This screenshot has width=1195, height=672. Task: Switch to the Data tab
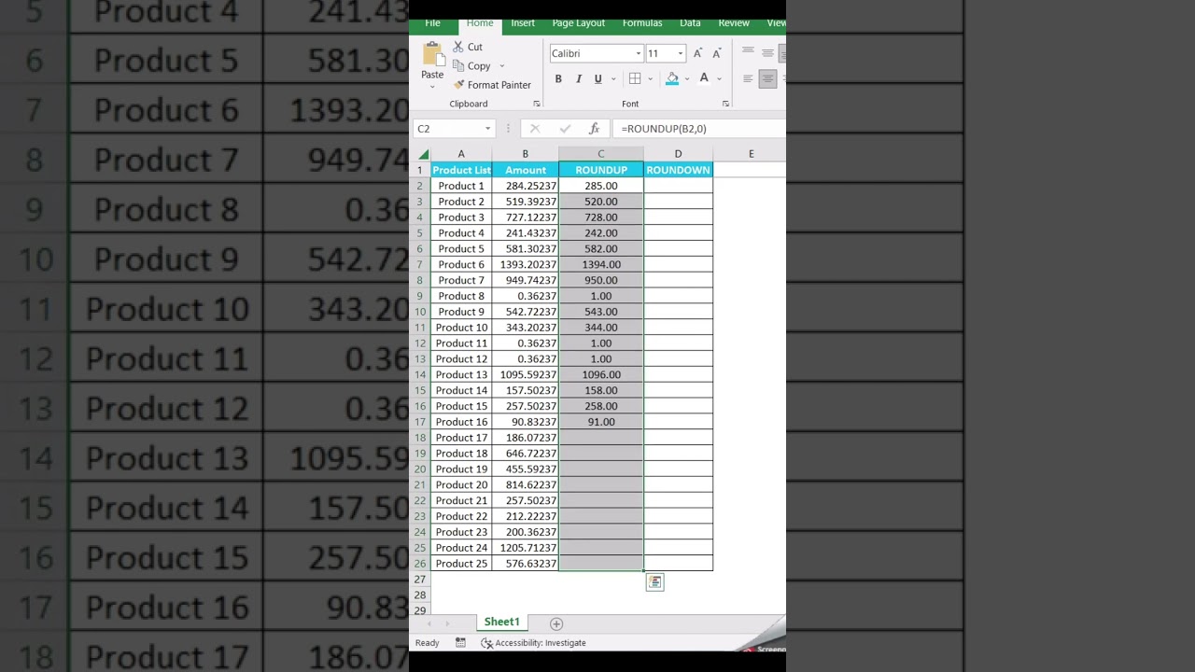(691, 22)
